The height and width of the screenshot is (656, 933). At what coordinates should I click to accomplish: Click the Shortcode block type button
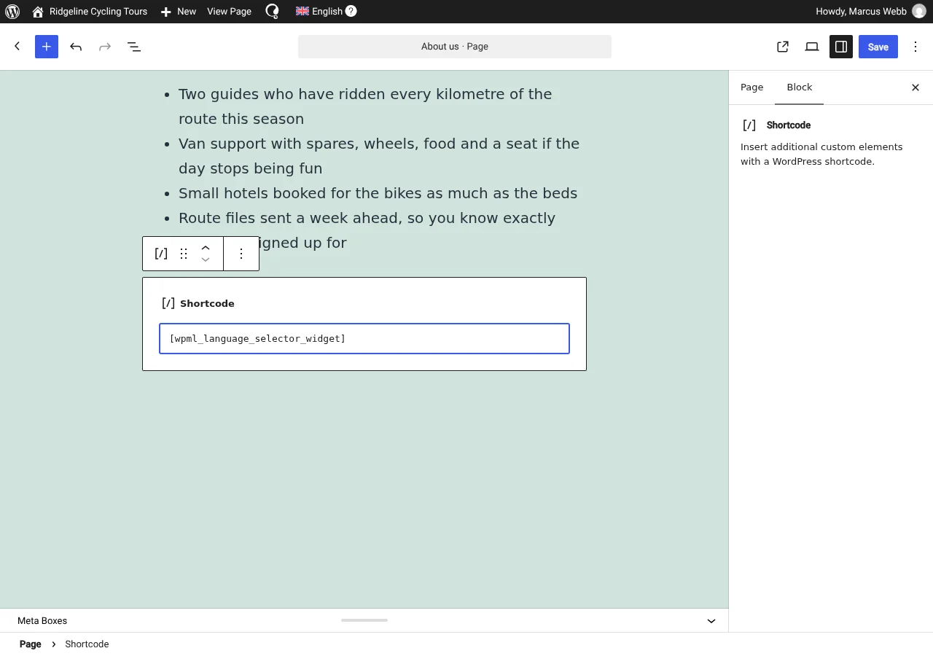[x=161, y=254]
